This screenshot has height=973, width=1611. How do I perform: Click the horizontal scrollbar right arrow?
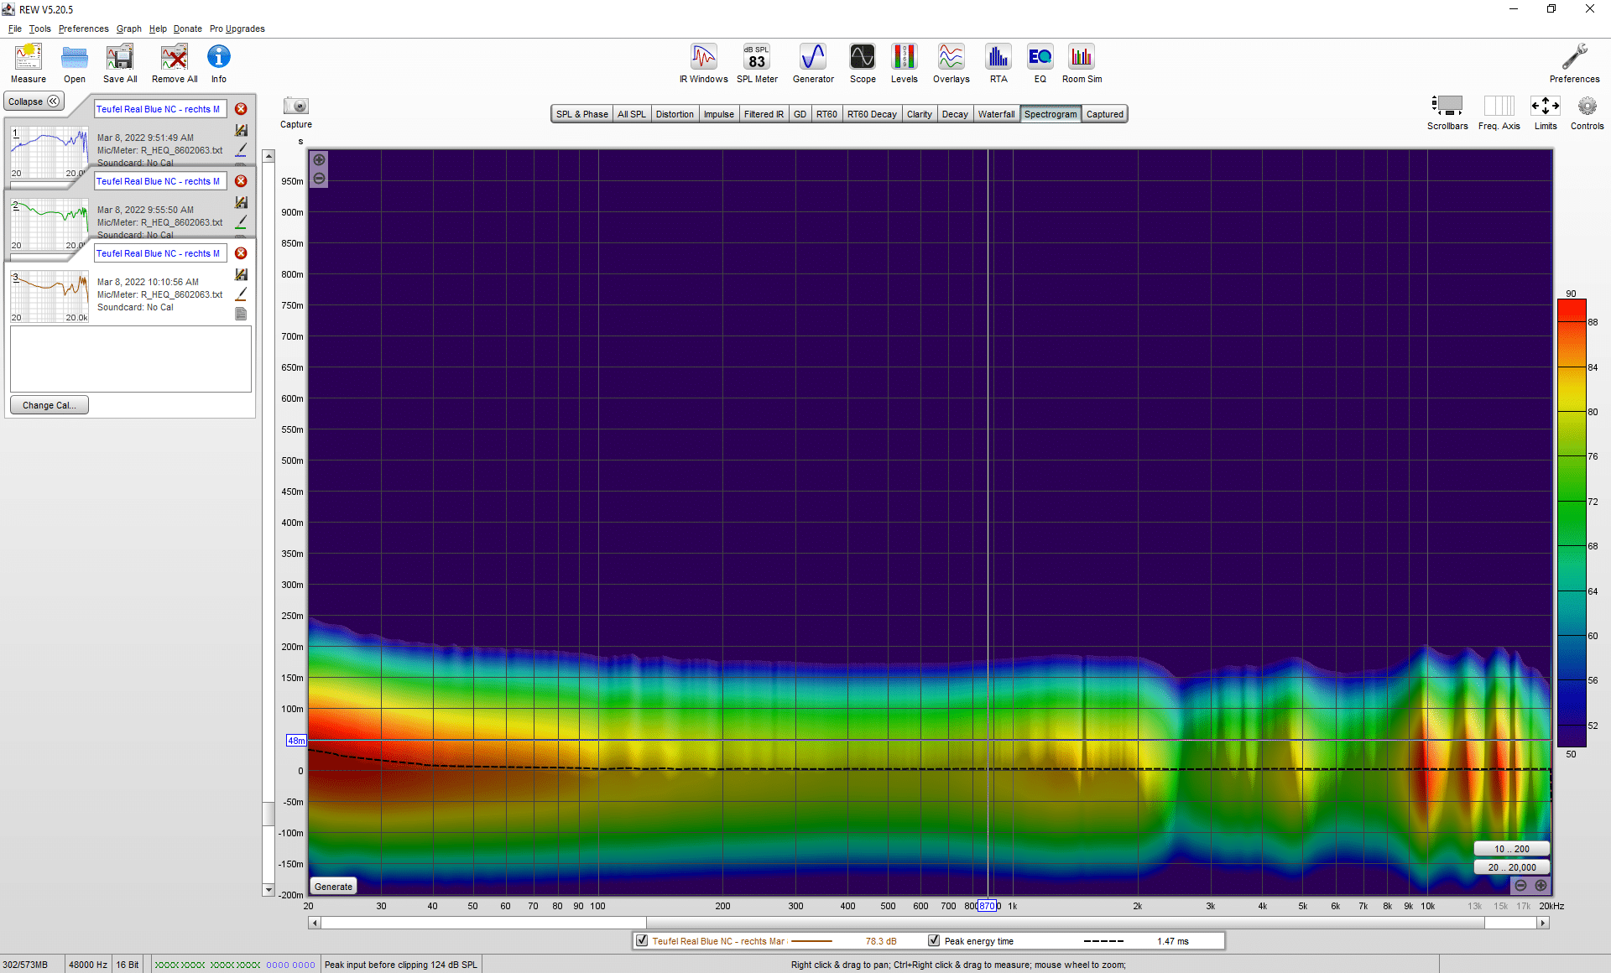[x=1542, y=923]
